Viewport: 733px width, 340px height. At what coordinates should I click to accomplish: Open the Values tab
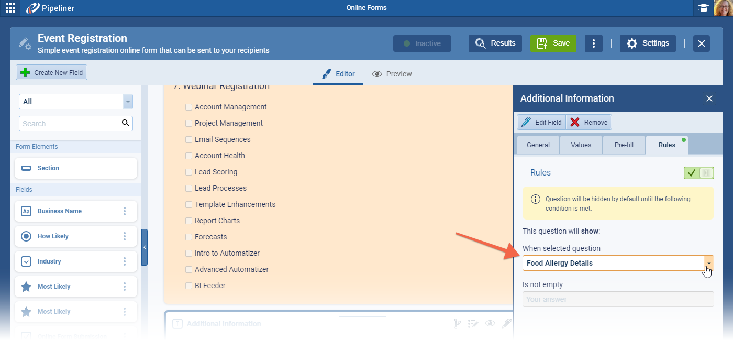coord(581,145)
